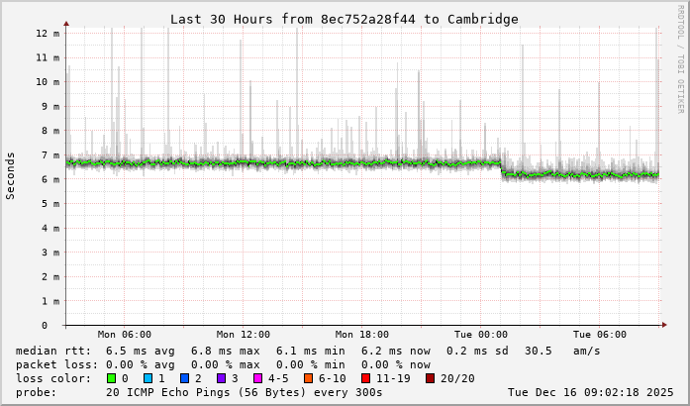Click the Tue Dec 16 09:02:18 timestamp

(590, 392)
